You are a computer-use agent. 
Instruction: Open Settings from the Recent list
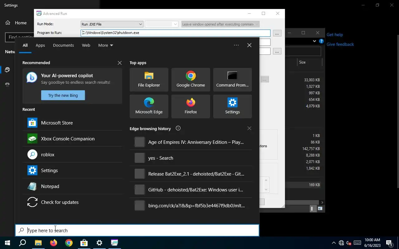pyautogui.click(x=72, y=170)
